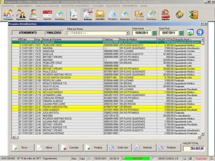
Task: Open the Paciente registration icon
Action: coord(8,15)
